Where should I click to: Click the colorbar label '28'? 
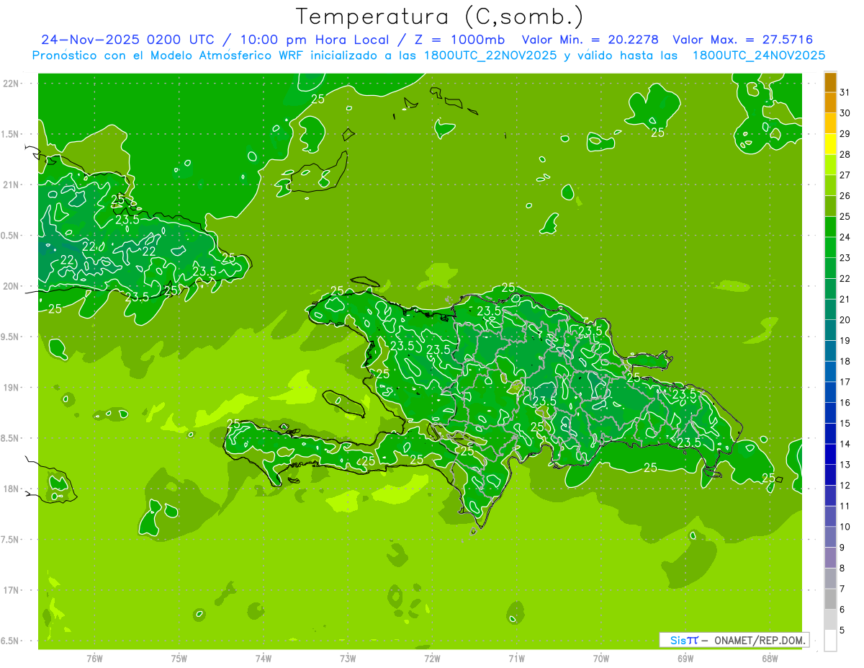tap(845, 154)
